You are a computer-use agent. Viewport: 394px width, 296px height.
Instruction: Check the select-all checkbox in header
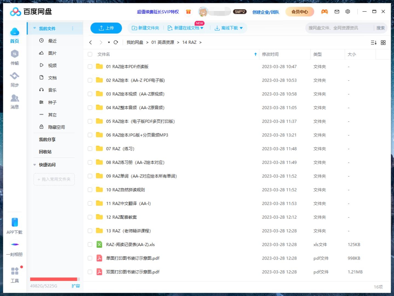[x=90, y=54]
